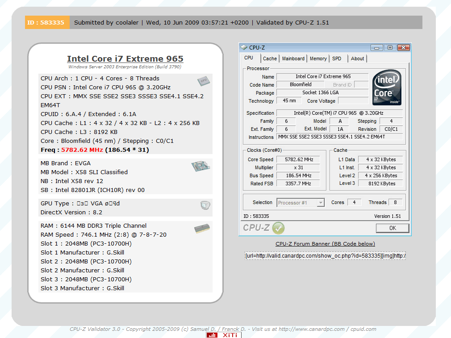
Task: Click the Ext. Model value 1A
Action: pos(340,129)
